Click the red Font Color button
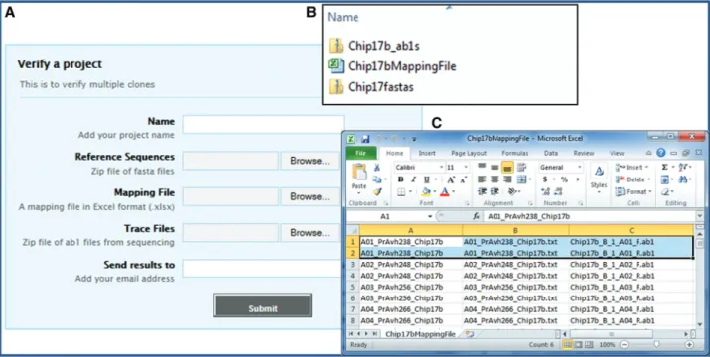Screen dimensions: 710x357 445,192
